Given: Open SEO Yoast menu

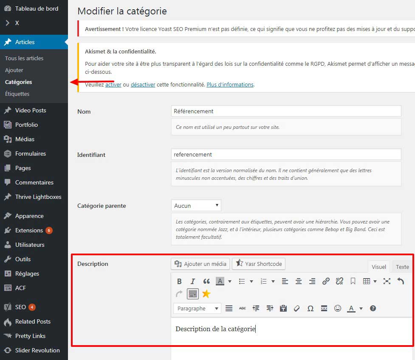Looking at the screenshot, I should tap(34, 307).
